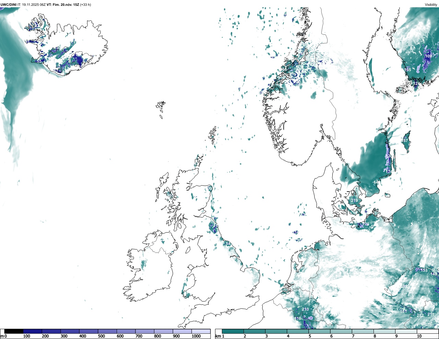Click the '282' value in the bottom right

pyautogui.click(x=420, y=315)
